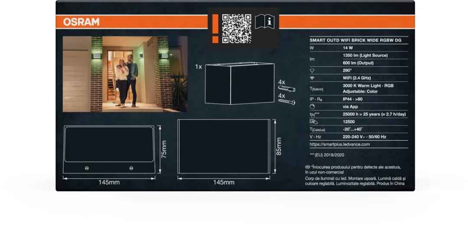Select 'WiFi (2.4 GHz)' text

click(357, 78)
